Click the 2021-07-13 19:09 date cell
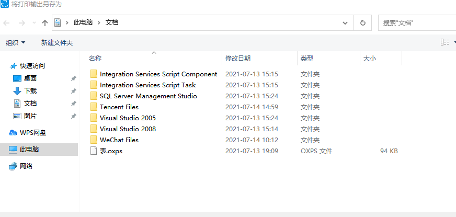456x217 pixels. click(252, 151)
